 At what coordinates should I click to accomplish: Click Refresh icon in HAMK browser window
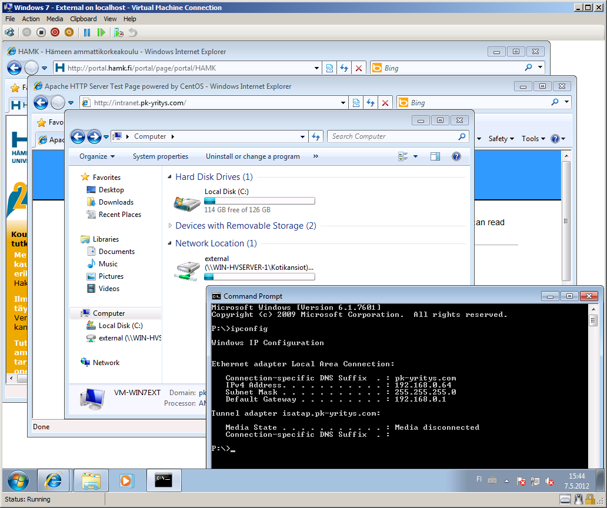343,68
